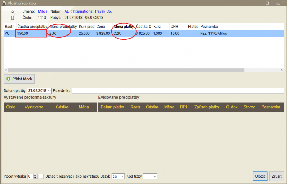Image resolution: width=287 pixels, height=184 pixels.
Task: Expand the Jazyk language dropdown
Action: point(122,176)
